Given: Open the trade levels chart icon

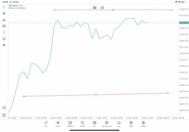Looking at the screenshot, I should [4, 20].
